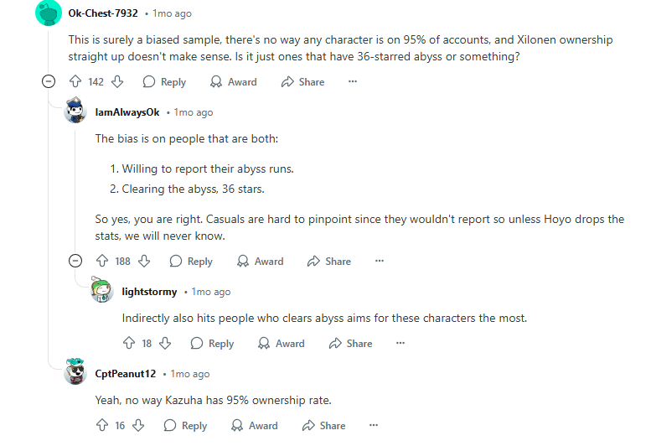This screenshot has height=446, width=651.
Task: Collapse IamAlwaysOk's reply thread
Action: pyautogui.click(x=76, y=262)
